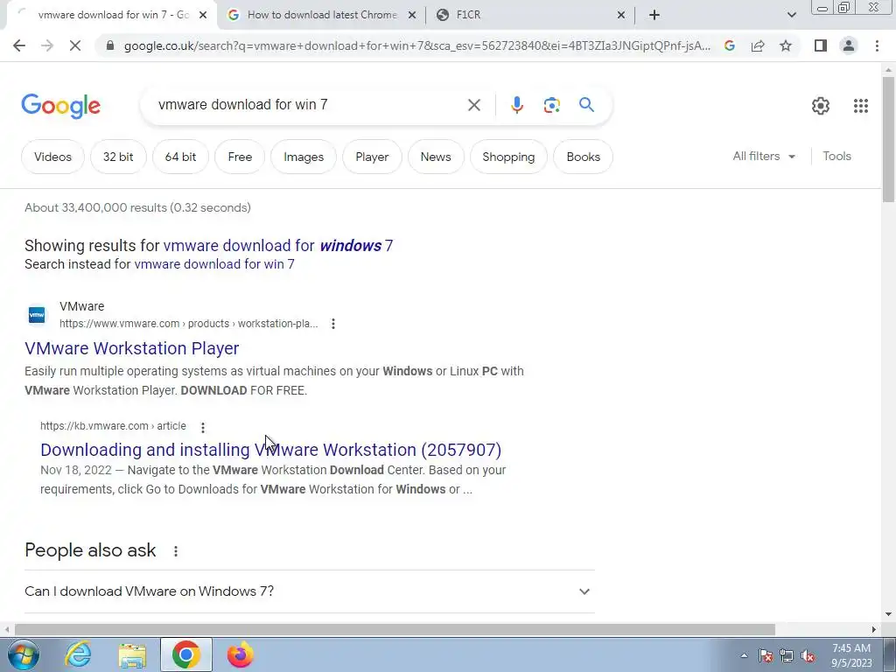Expand Can I download VMware on Windows 7?
The height and width of the screenshot is (672, 896).
pos(309,591)
